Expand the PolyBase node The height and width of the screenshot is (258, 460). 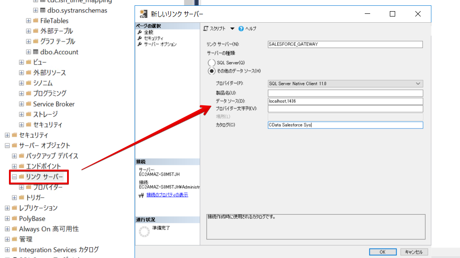click(x=7, y=218)
